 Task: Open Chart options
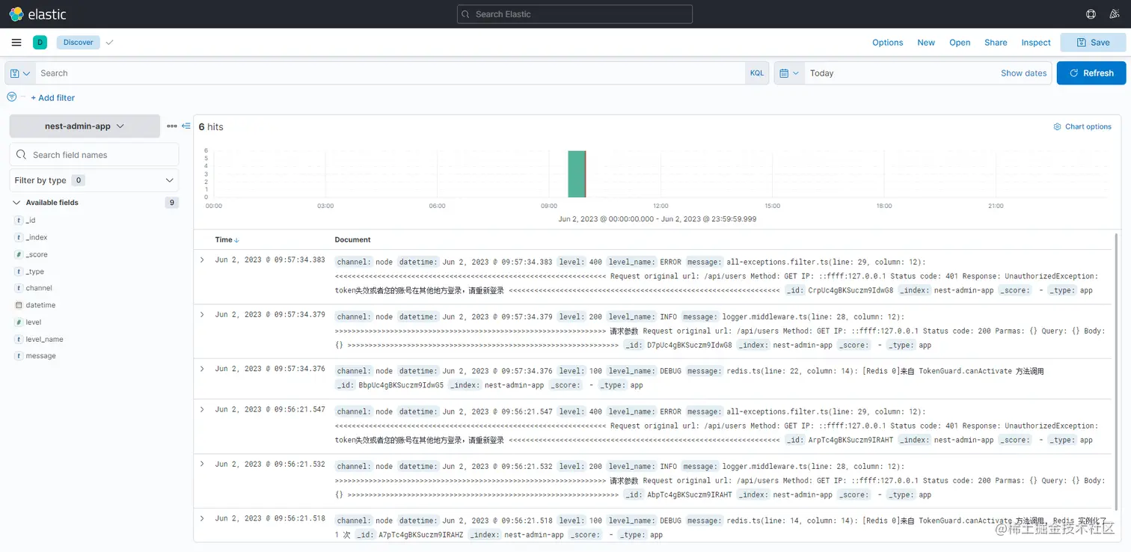pos(1082,127)
